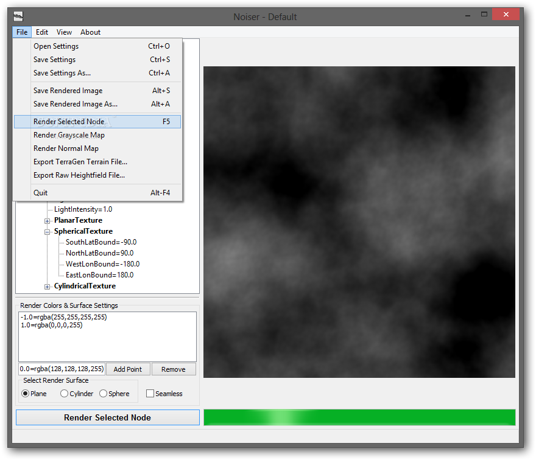Click the green render progress bar
The image size is (536, 460).
(x=359, y=417)
